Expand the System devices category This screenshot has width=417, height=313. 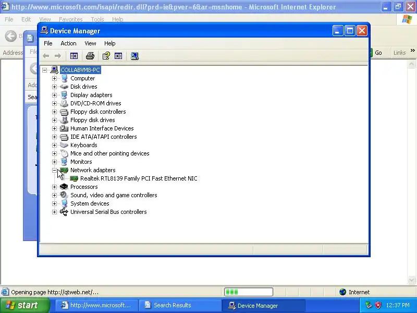pyautogui.click(x=54, y=203)
